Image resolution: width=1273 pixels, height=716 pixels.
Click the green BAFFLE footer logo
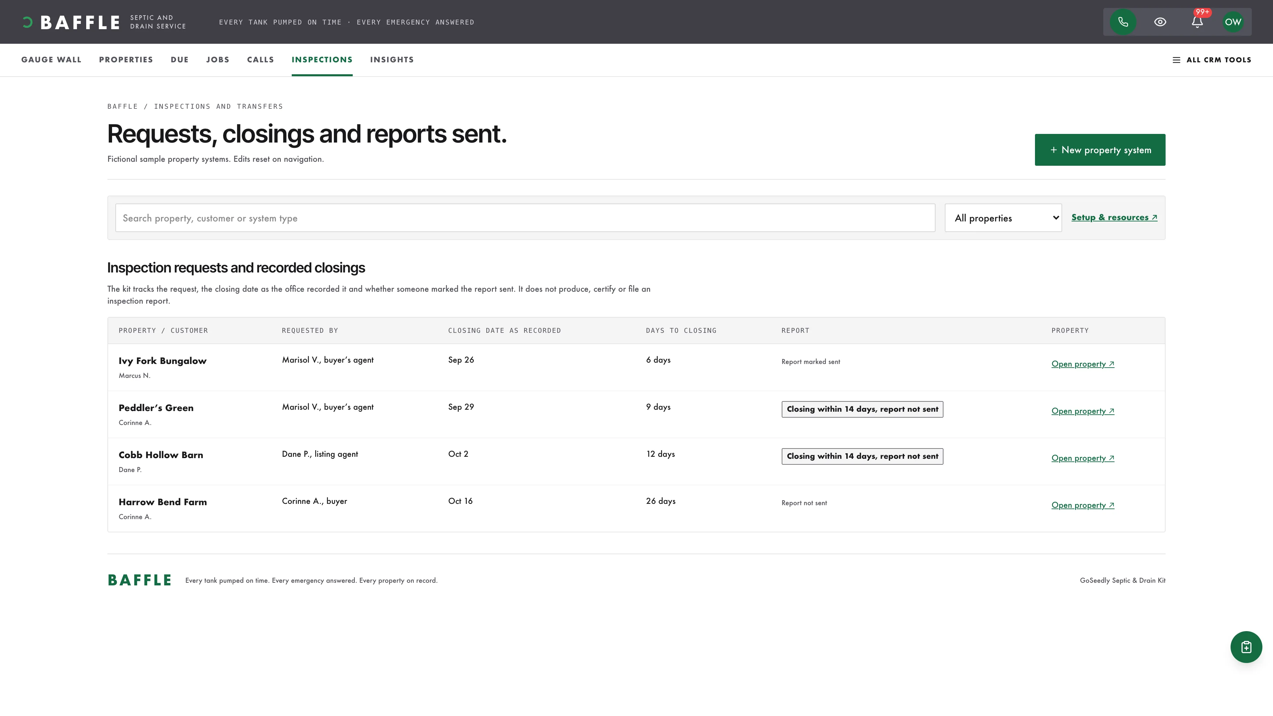point(139,580)
